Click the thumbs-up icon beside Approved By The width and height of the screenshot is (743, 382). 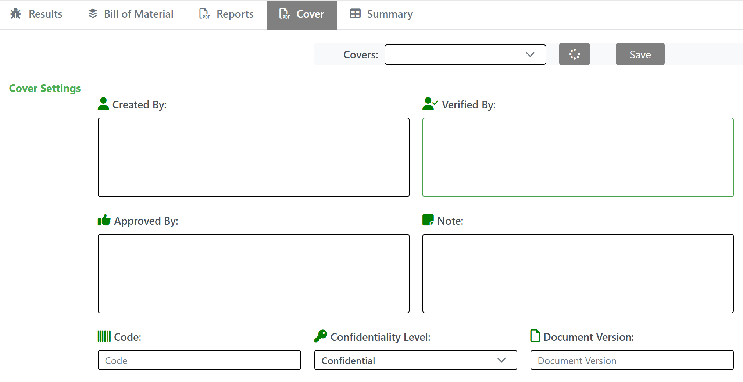(x=104, y=220)
